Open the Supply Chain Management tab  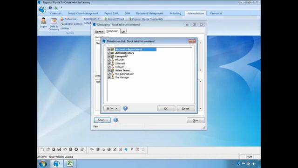point(83,14)
